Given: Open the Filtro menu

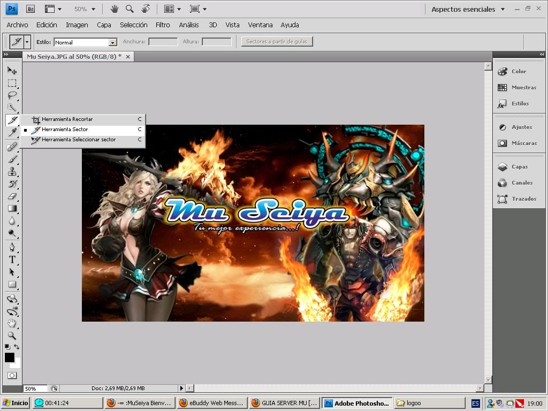Looking at the screenshot, I should pos(163,25).
